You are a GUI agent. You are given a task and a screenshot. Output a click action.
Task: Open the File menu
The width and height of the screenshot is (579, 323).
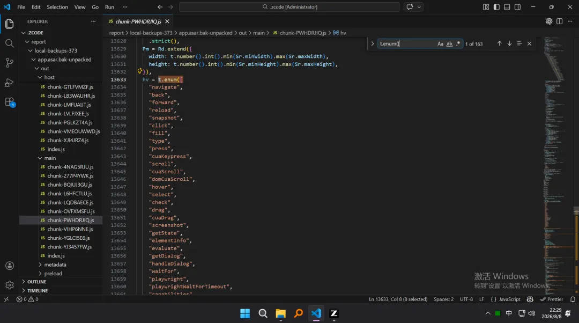point(21,6)
